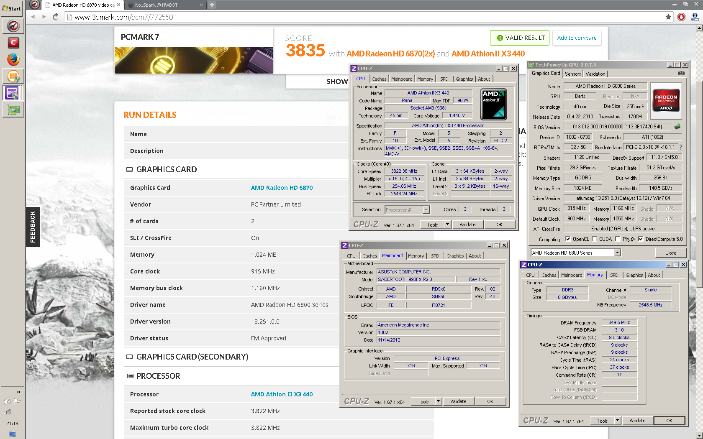Toggle OpenCL checkbox in GPU-Z
The width and height of the screenshot is (703, 439).
click(568, 239)
